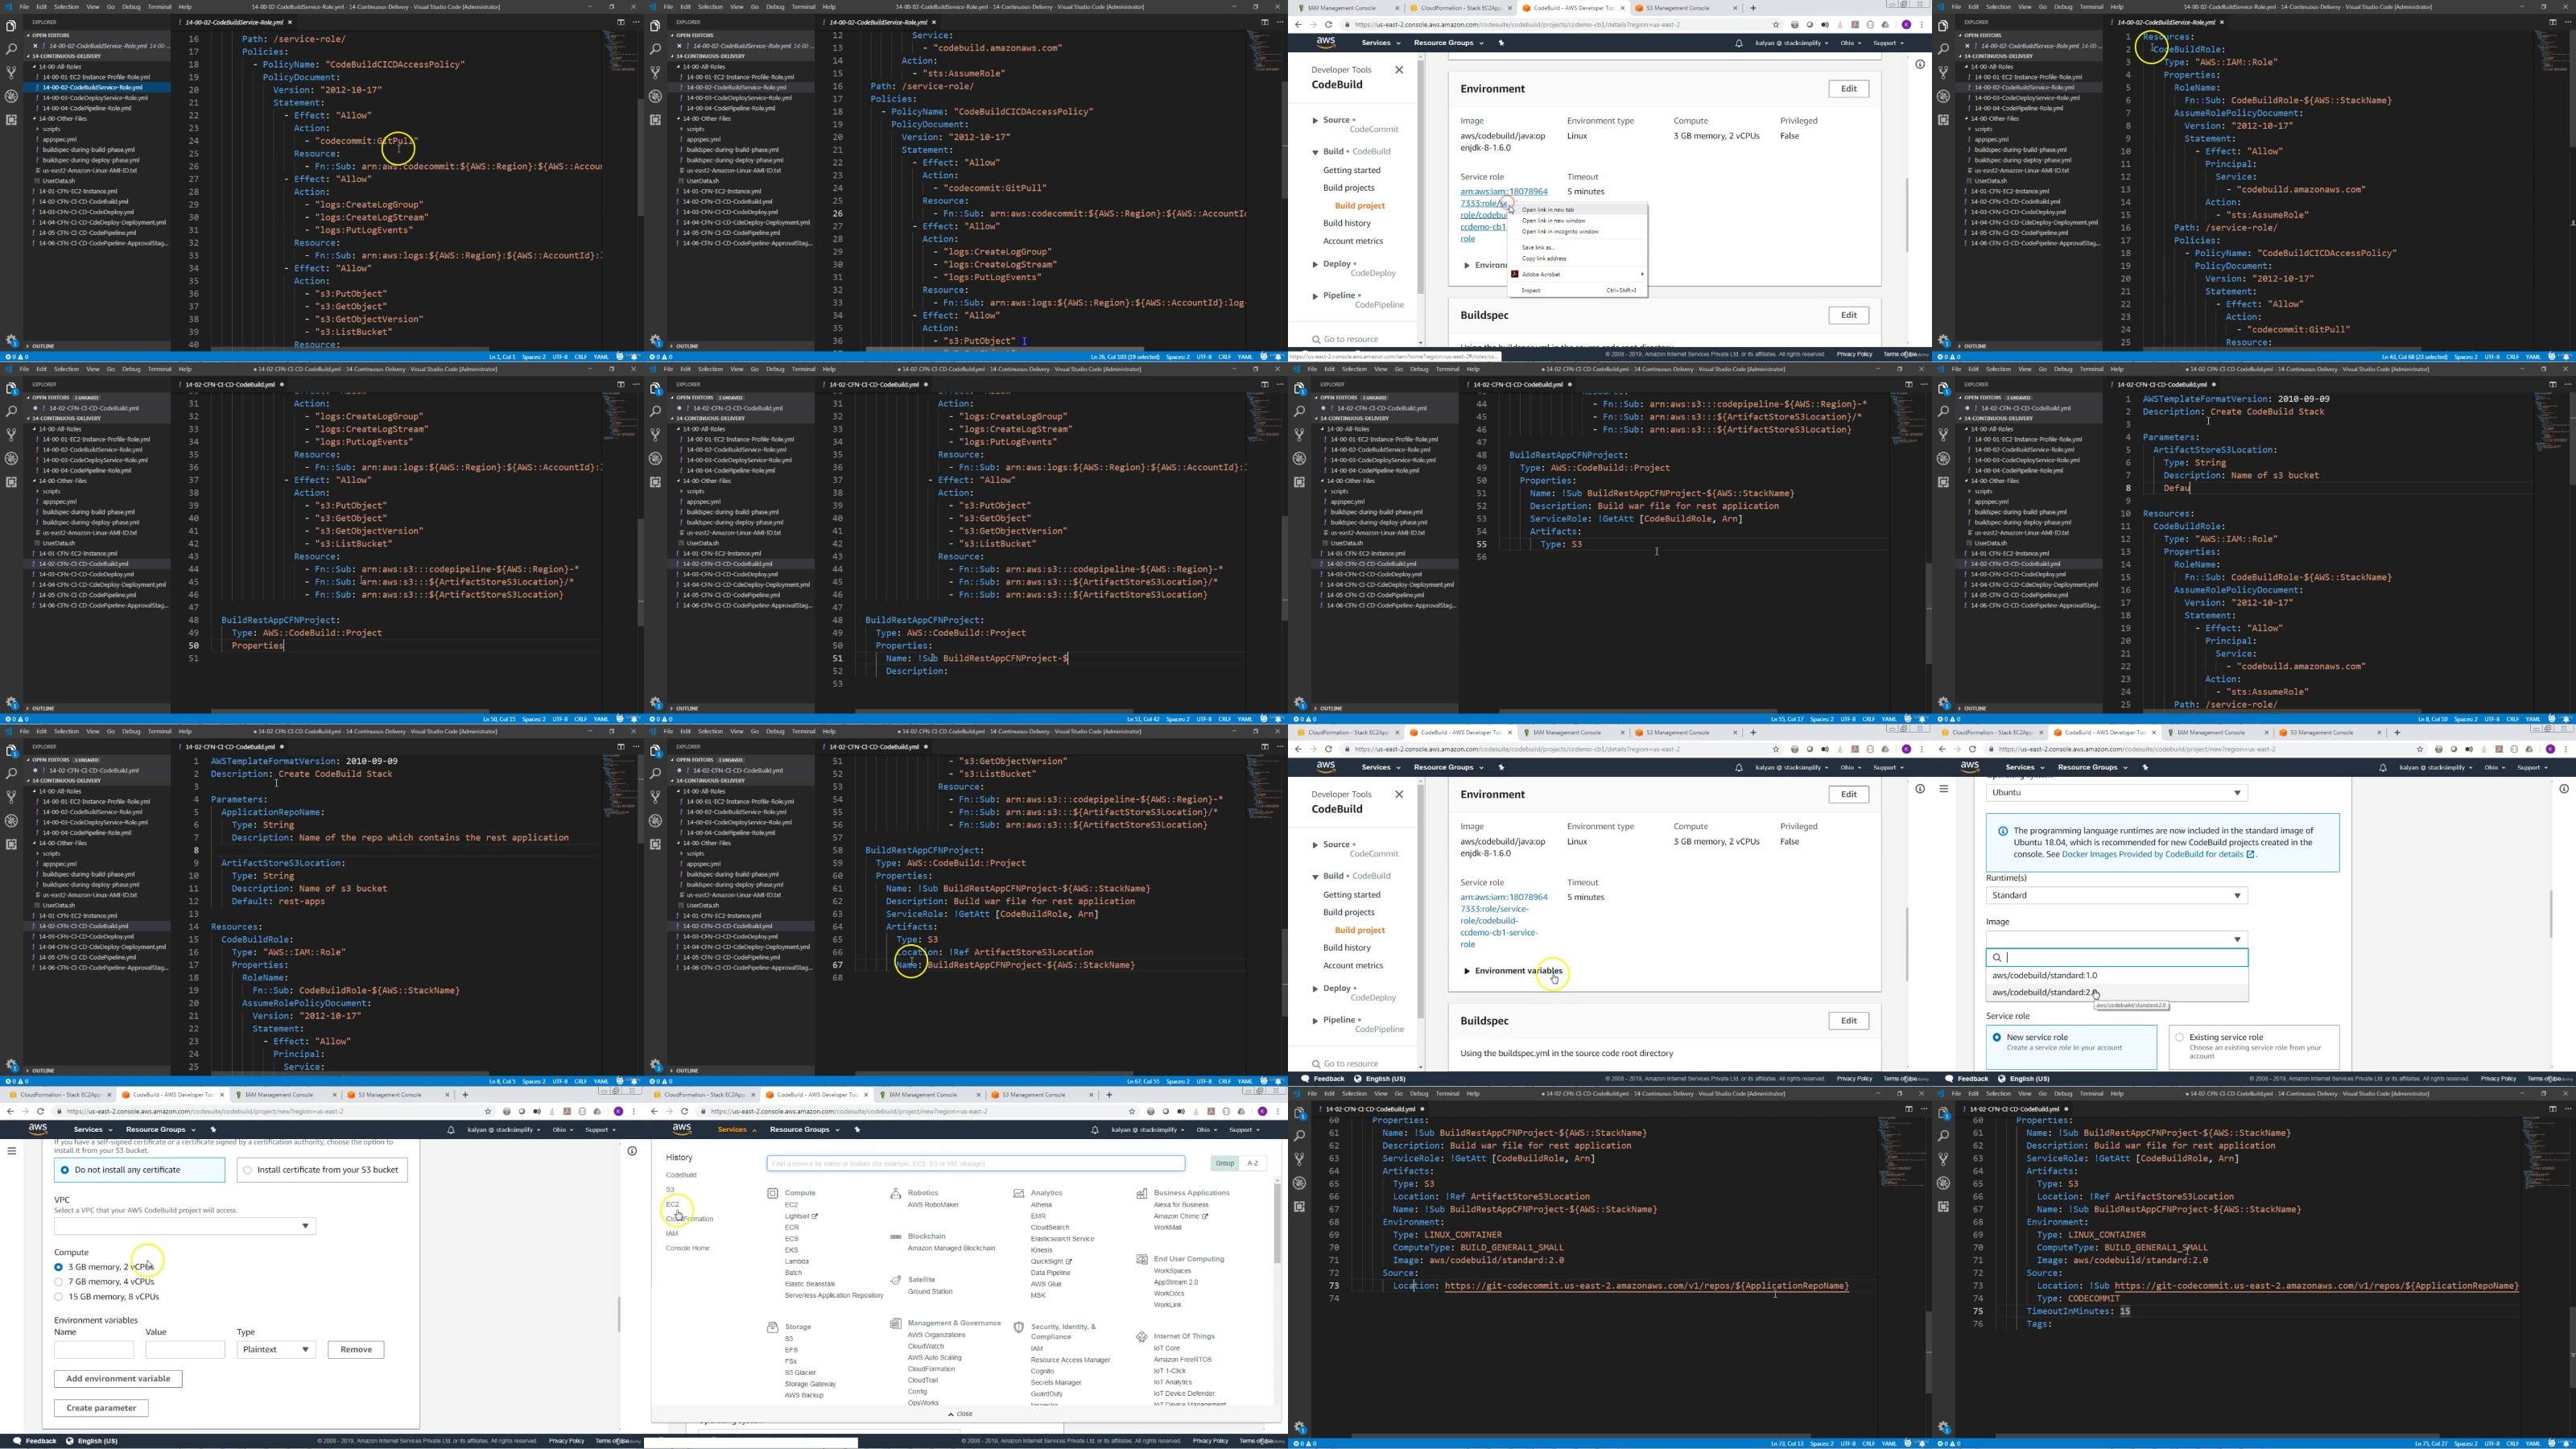
Task: Click the Internet Of Things icon
Action: (x=1141, y=1336)
